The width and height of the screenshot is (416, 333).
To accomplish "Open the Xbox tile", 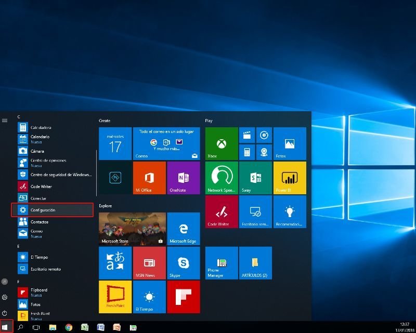I will click(x=221, y=143).
